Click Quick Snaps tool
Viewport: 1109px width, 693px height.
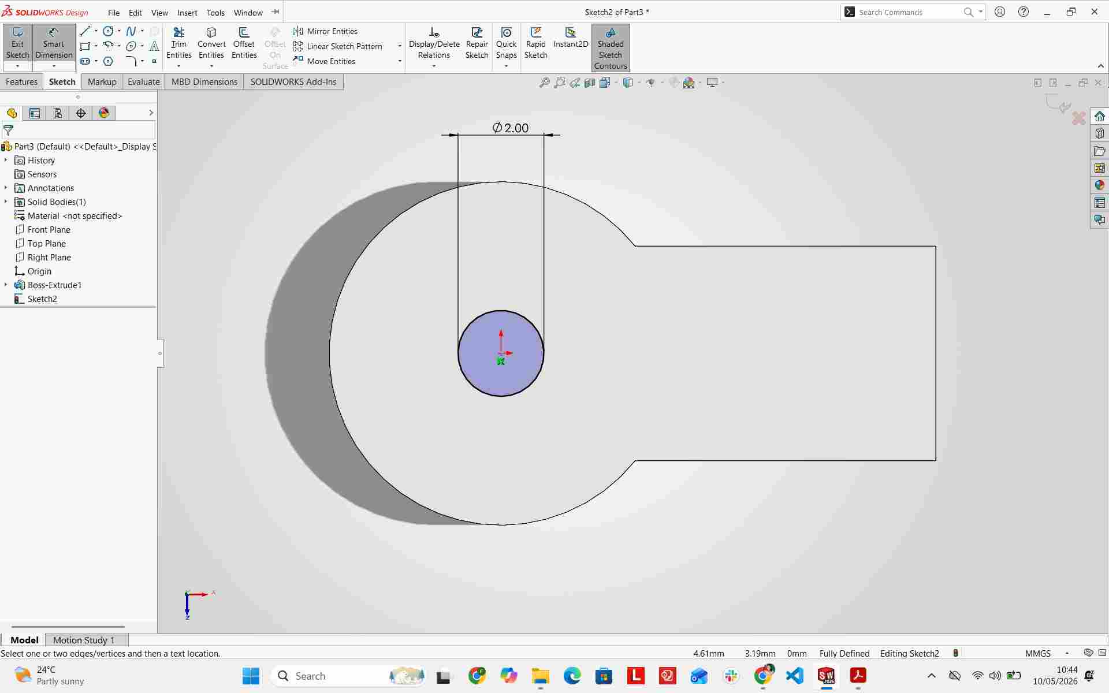coord(506,43)
